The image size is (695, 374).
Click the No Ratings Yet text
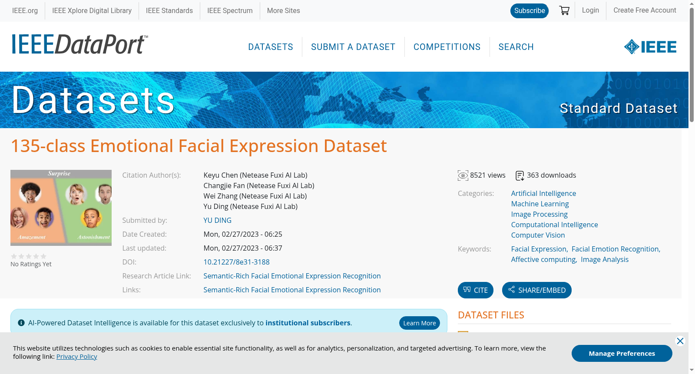(31, 264)
